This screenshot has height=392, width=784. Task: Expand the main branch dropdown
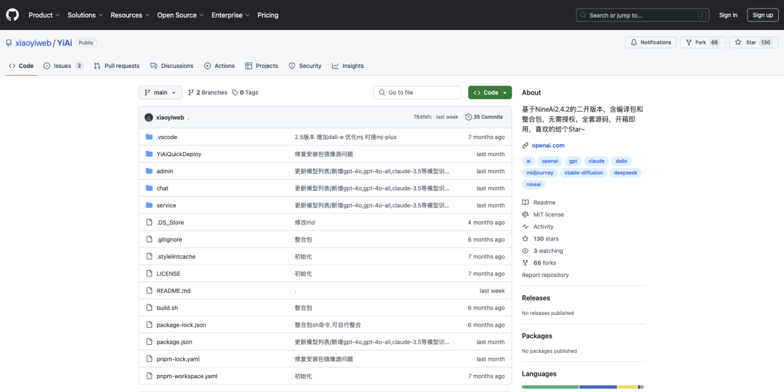160,93
